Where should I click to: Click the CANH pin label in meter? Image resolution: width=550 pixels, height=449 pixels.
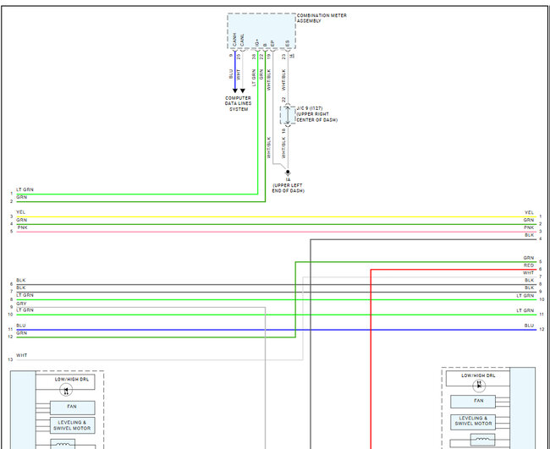234,40
